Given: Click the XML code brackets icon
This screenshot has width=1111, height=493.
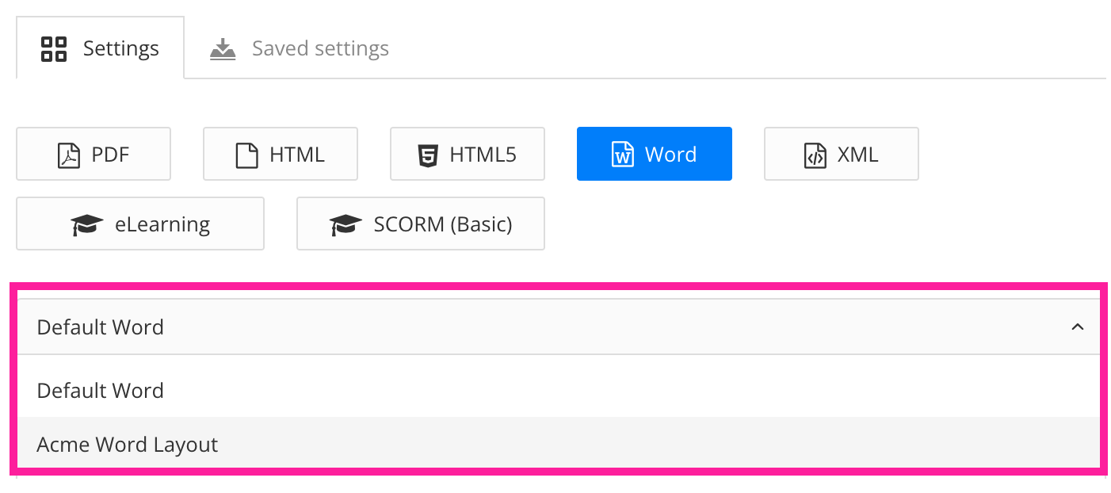Looking at the screenshot, I should point(813,154).
